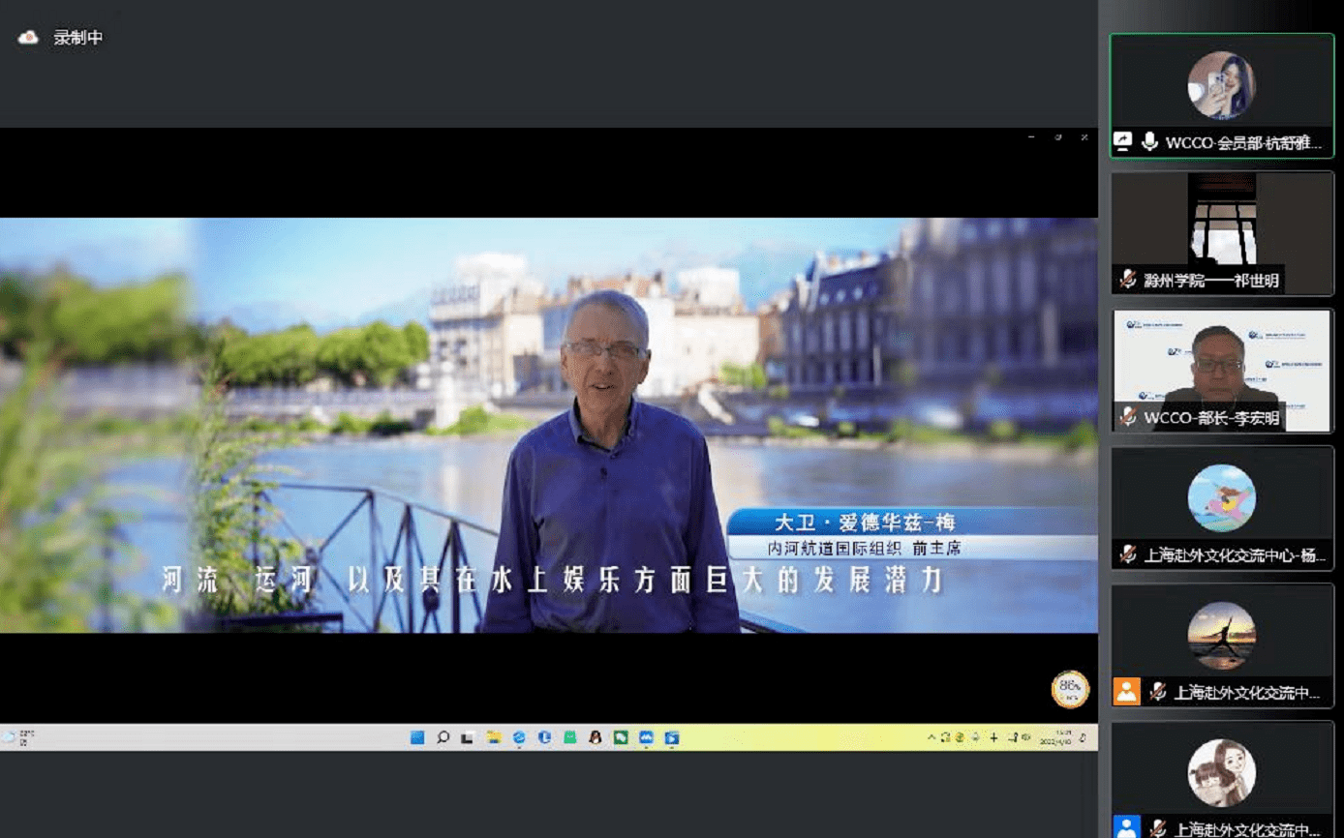Expand the system tray hidden icons chevron

[x=932, y=737]
